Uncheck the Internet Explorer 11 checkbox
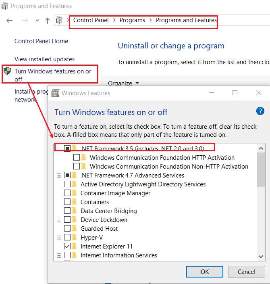Screen dimensions: 270x284 click(x=67, y=246)
